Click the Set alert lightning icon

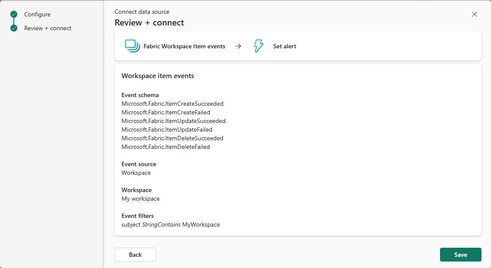click(258, 46)
